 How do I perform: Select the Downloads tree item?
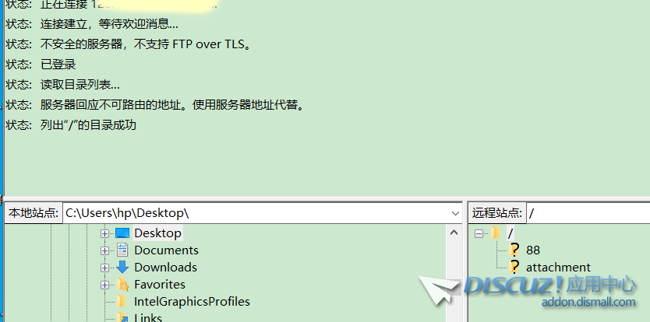(x=165, y=268)
